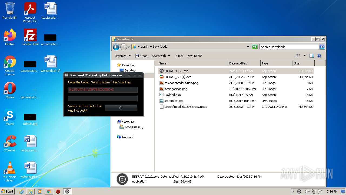The height and width of the screenshot is (195, 346).
Task: Open change view options arrow
Action: click(x=304, y=56)
